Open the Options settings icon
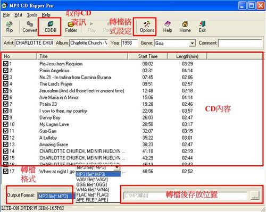 (147, 27)
